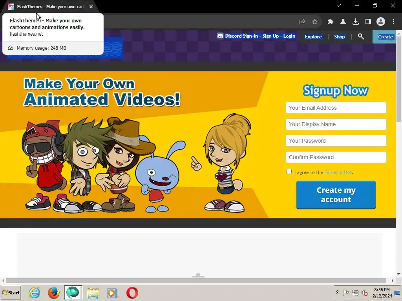Bookmark this page with the star icon

[x=315, y=22]
